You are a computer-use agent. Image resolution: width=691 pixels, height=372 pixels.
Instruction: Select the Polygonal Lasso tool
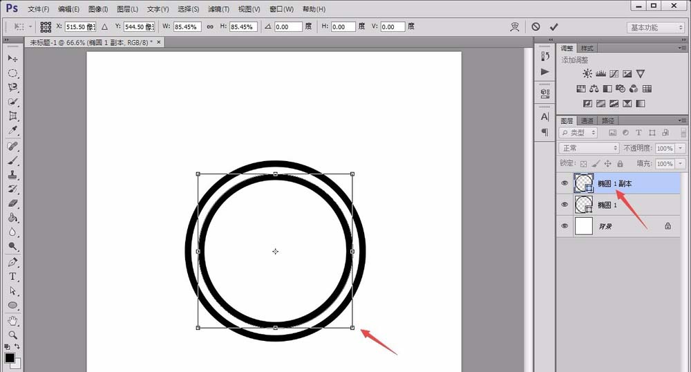tap(12, 87)
